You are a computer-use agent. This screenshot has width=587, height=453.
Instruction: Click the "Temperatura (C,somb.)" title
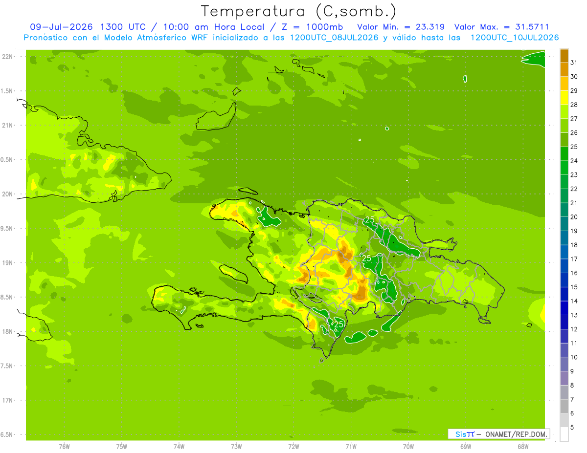[298, 11]
